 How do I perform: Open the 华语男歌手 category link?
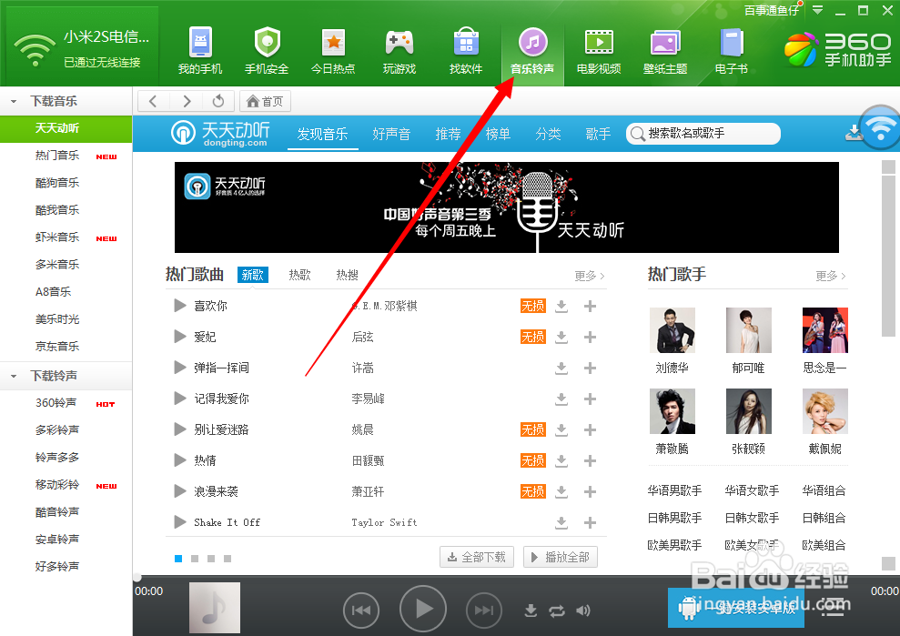point(674,490)
